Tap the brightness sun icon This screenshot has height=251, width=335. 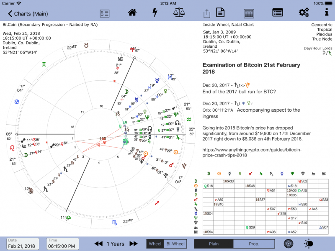[x=309, y=243]
